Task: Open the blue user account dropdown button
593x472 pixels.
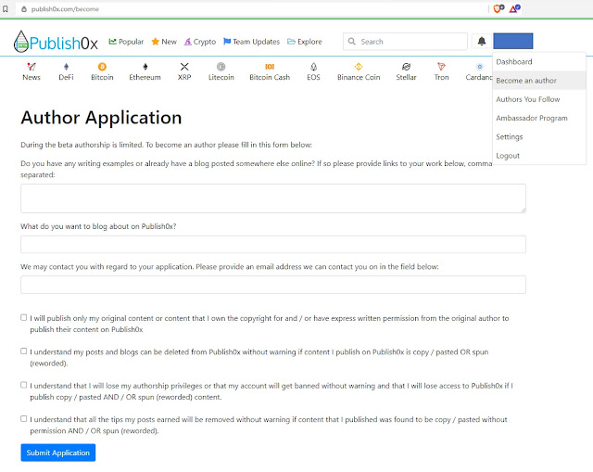Action: (x=513, y=41)
